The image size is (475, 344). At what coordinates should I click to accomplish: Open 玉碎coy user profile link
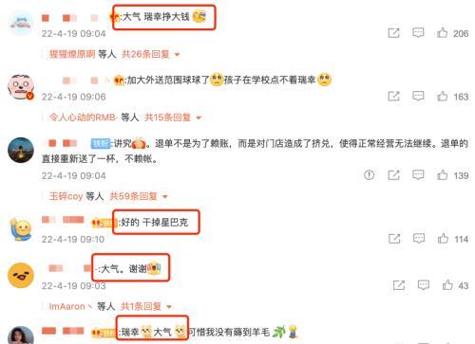click(x=66, y=196)
